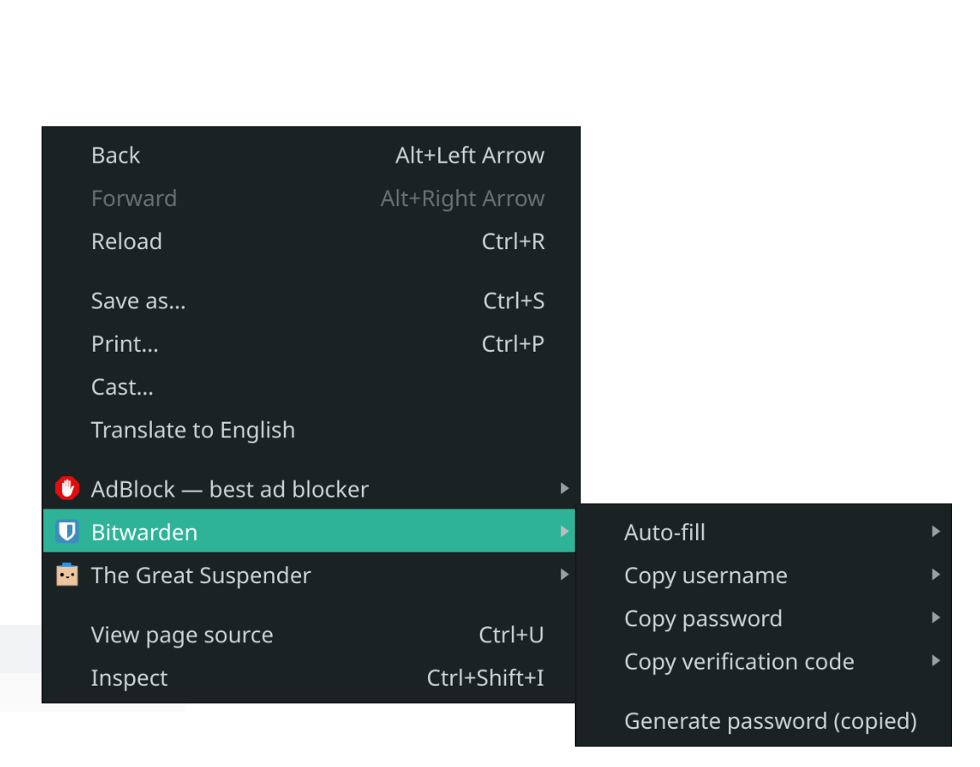Click the highlighted Bitwarden menu entry
Image resolution: width=980 pixels, height=767 pixels.
point(309,531)
